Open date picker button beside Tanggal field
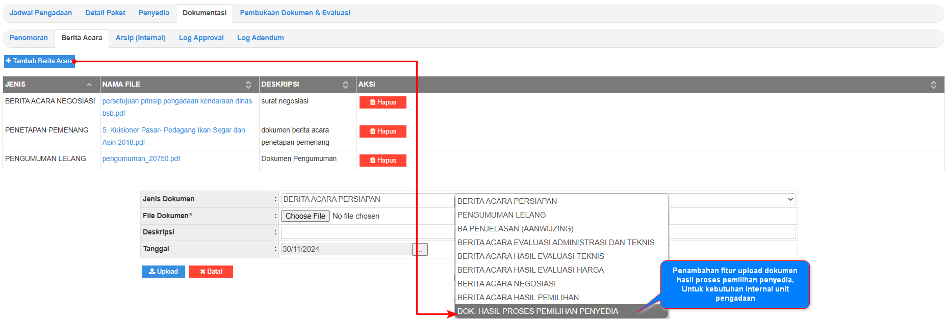 (420, 250)
